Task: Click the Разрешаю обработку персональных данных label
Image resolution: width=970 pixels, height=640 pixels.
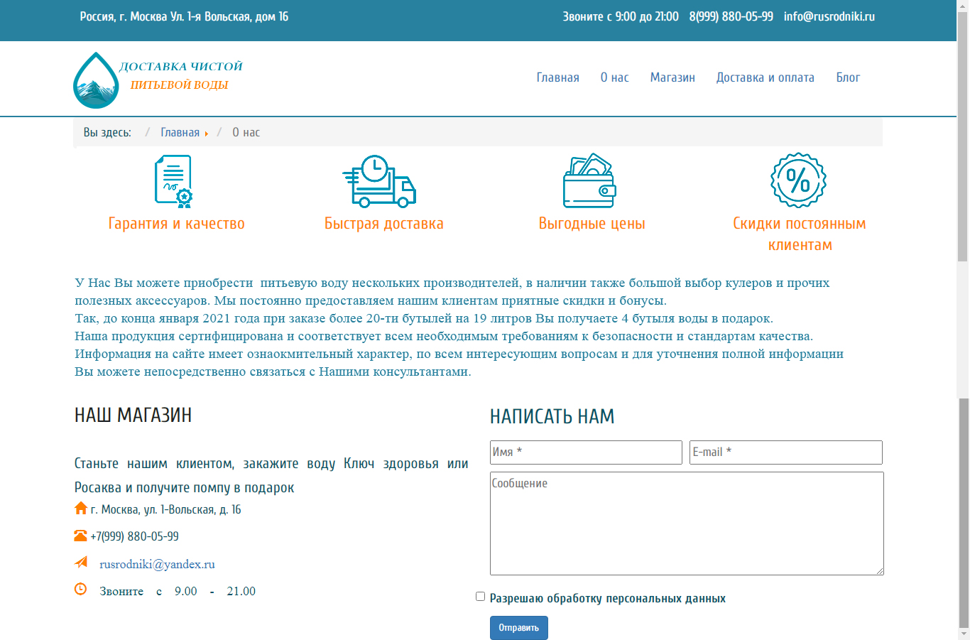Action: pos(607,598)
